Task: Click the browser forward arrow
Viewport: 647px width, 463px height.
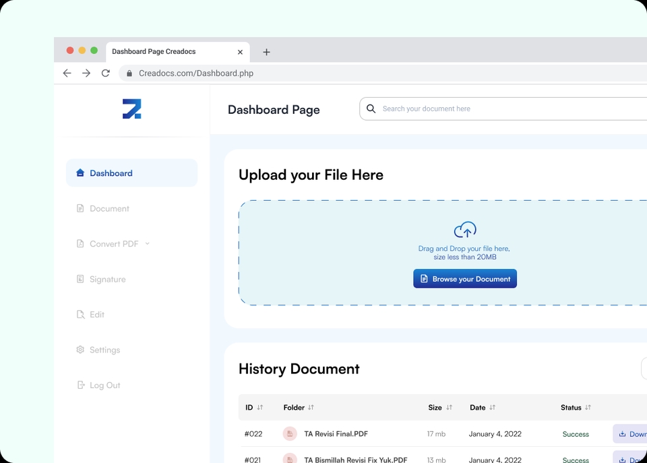Action: [x=86, y=73]
